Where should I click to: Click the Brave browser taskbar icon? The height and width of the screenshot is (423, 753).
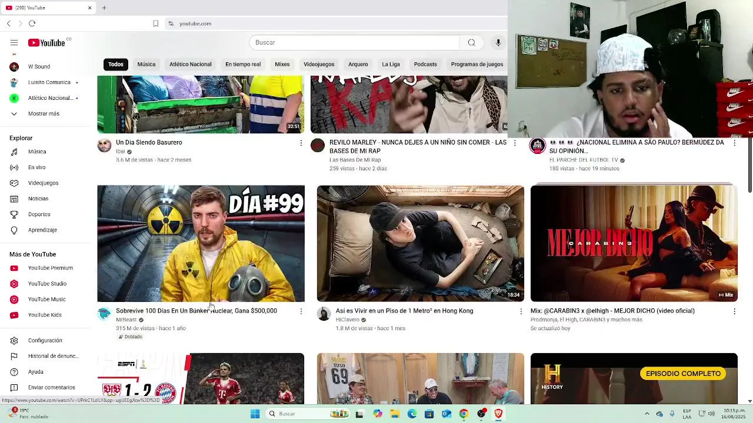498,414
